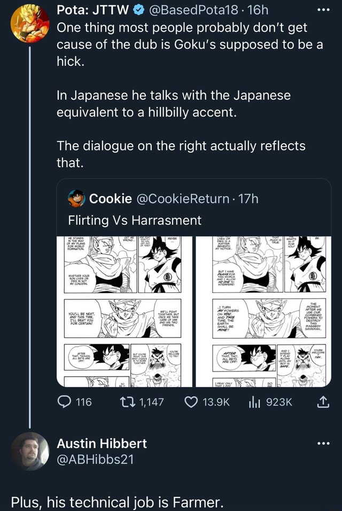Open the more options menu on Austin's reply
This screenshot has width=342, height=511.
point(323,443)
